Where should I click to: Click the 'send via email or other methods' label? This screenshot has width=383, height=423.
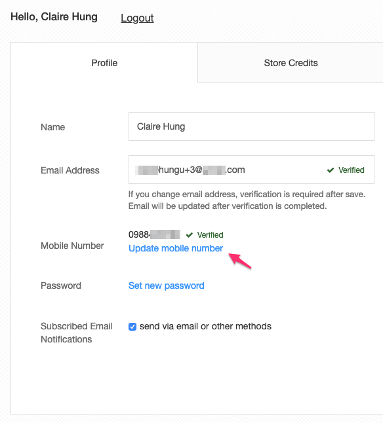[205, 326]
